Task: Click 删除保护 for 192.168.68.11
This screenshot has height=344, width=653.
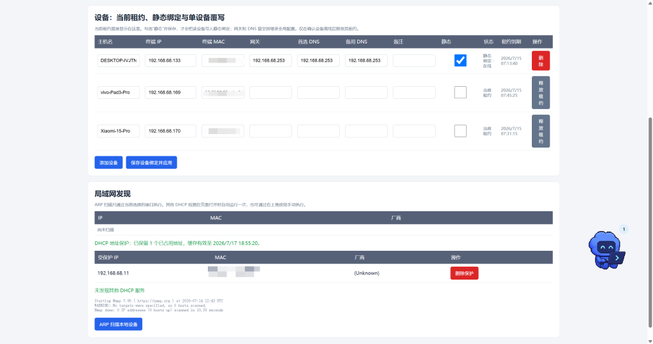Action: click(x=464, y=273)
